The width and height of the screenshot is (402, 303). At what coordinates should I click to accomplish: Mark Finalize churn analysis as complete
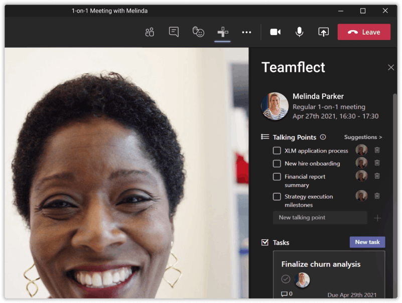click(286, 279)
